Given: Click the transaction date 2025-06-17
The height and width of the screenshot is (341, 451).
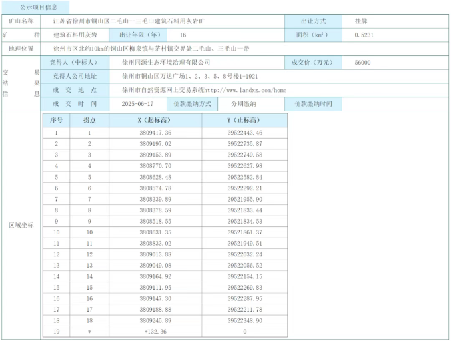Looking at the screenshot, I should click(138, 104).
